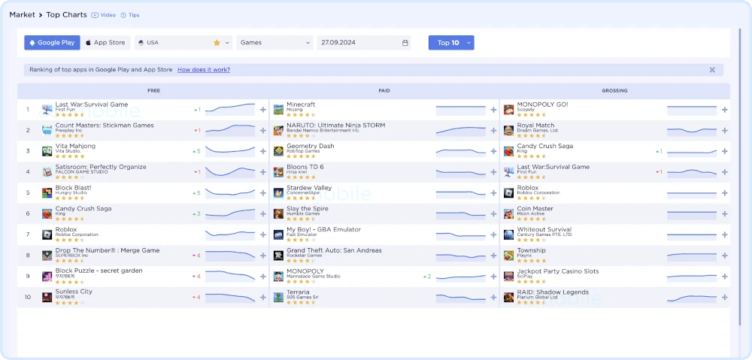The width and height of the screenshot is (752, 360).
Task: Select the GROSSING column header
Action: 615,91
